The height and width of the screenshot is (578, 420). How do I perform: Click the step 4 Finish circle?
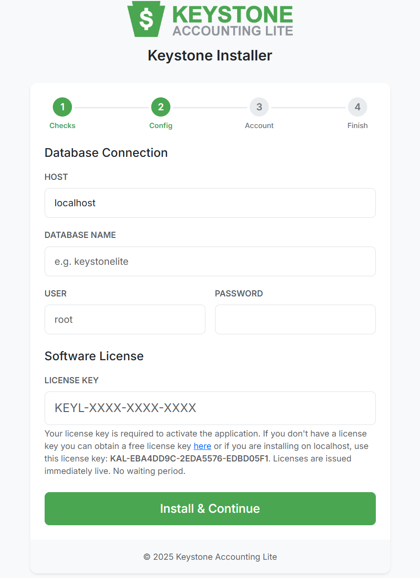(x=358, y=107)
